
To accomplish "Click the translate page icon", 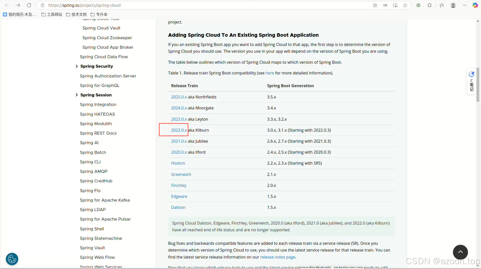I will [x=385, y=5].
